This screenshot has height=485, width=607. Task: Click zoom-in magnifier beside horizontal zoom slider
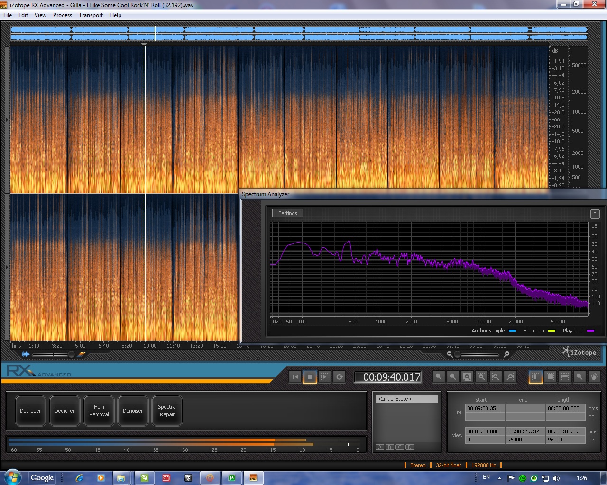coord(506,354)
